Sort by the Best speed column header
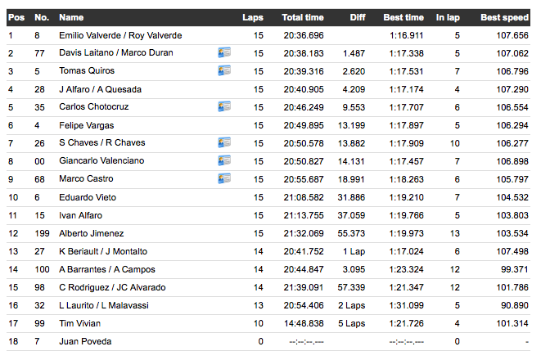Viewport: 541px width, 360px height. (x=504, y=17)
